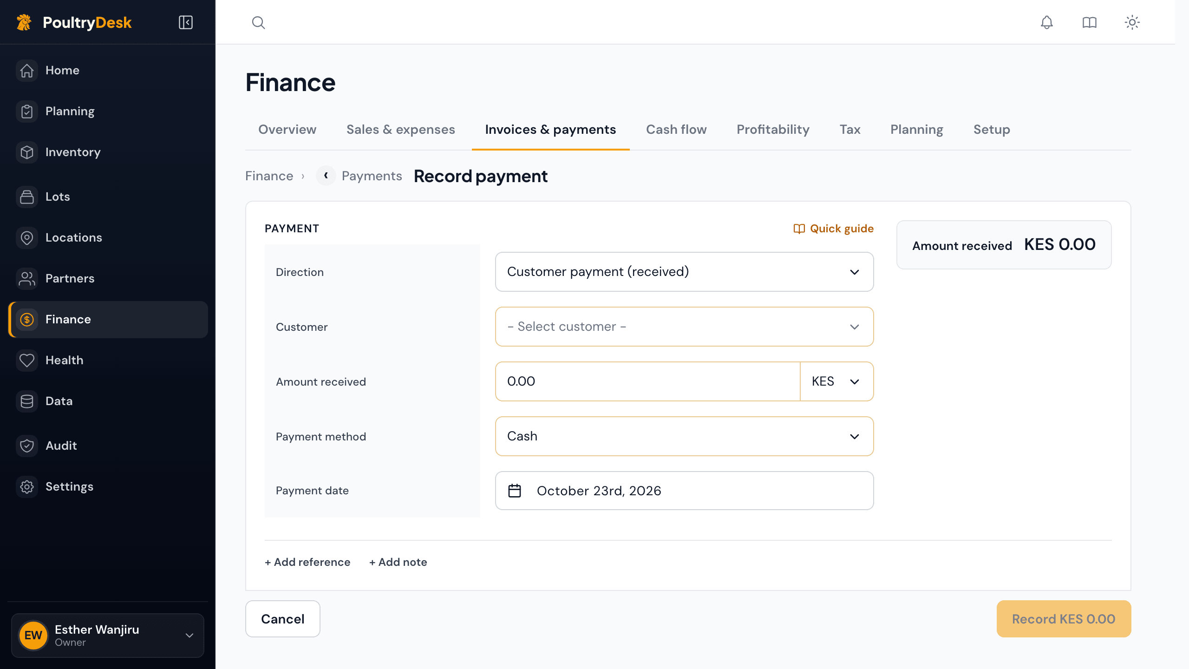Image resolution: width=1189 pixels, height=669 pixels.
Task: Click the calendar icon in Payment date
Action: click(x=515, y=491)
